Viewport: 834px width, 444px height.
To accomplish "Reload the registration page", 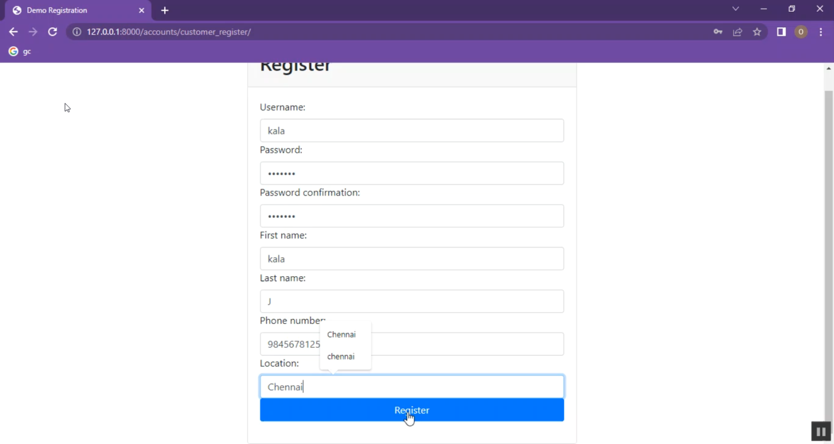I will click(x=52, y=32).
